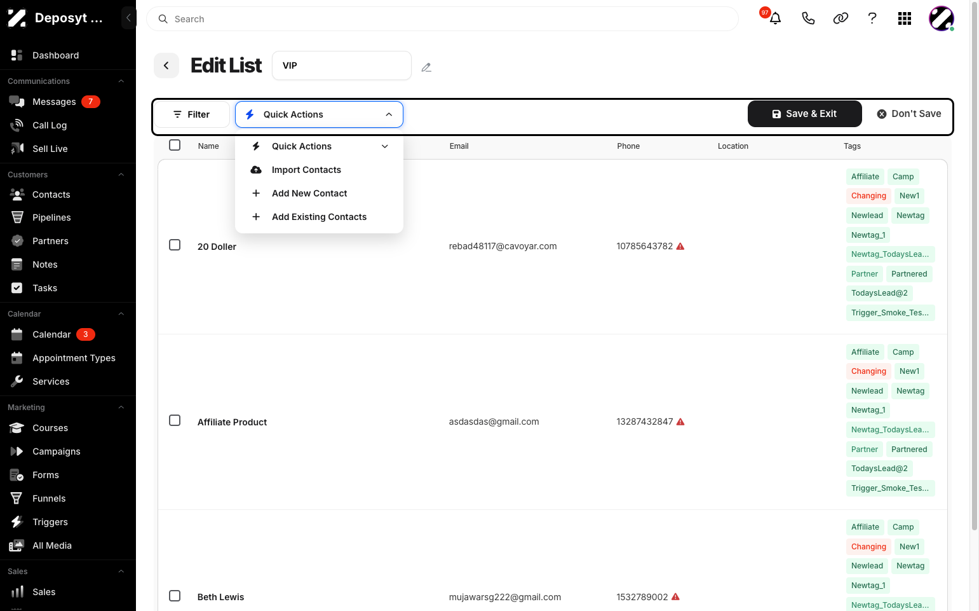Check the Affiliate Product row checkbox
The height and width of the screenshot is (611, 979).
175,420
